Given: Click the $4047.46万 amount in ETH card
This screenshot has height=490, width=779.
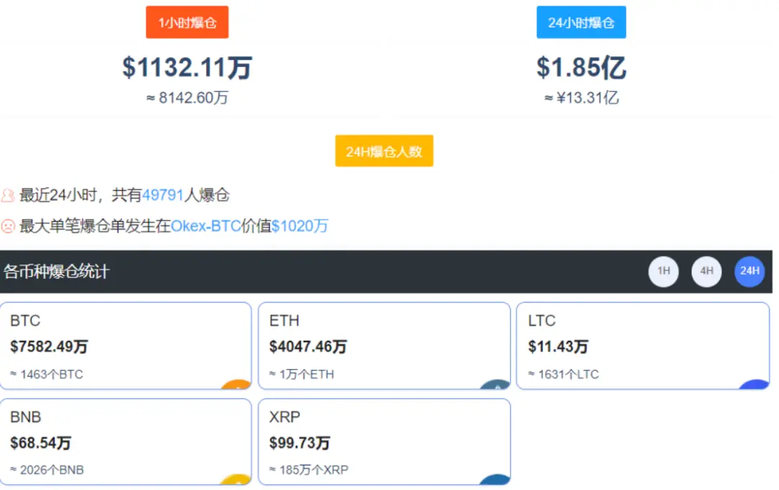Looking at the screenshot, I should 308,347.
